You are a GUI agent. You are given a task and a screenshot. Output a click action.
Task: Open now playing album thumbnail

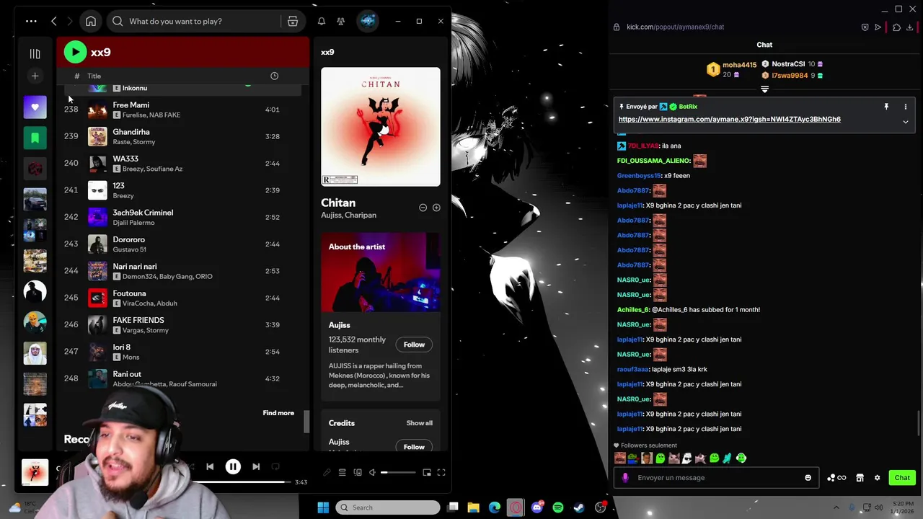[35, 472]
